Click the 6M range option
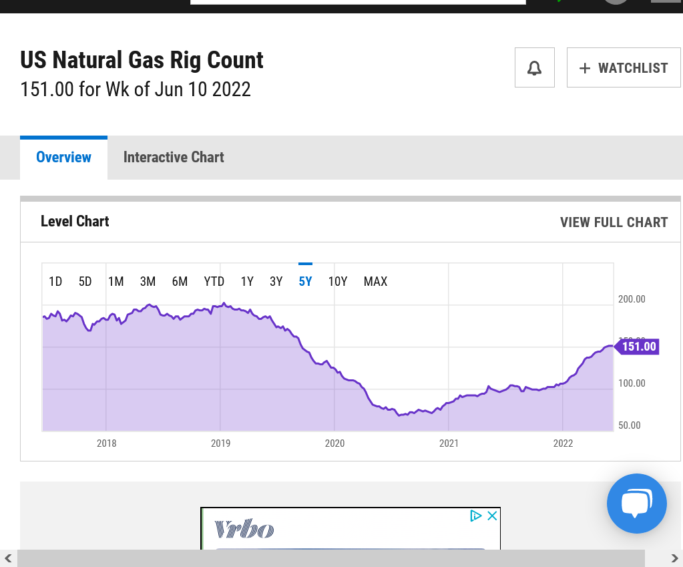This screenshot has height=567, width=683. 180,282
